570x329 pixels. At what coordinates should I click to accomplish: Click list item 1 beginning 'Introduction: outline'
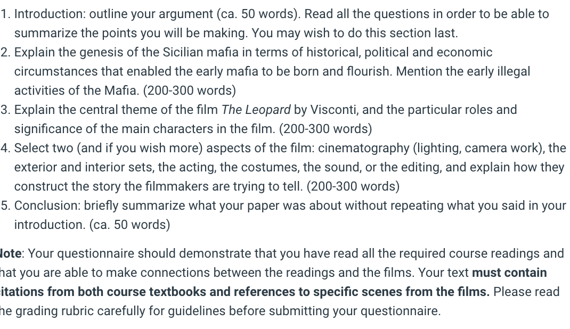coord(282,23)
